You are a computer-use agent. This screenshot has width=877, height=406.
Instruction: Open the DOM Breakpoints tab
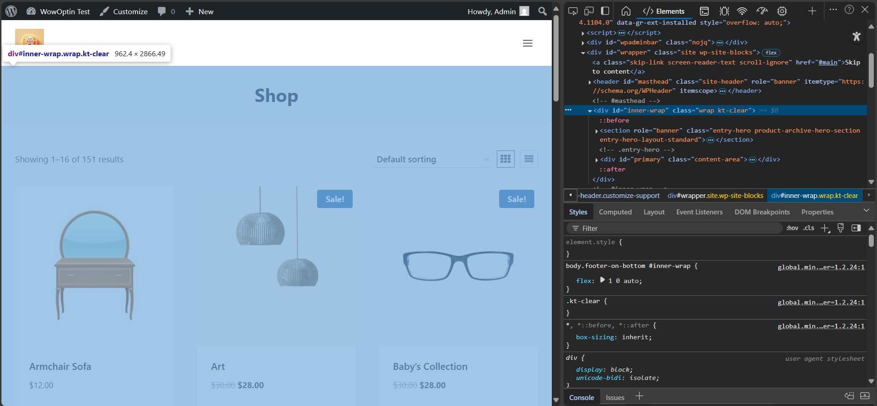[762, 212]
